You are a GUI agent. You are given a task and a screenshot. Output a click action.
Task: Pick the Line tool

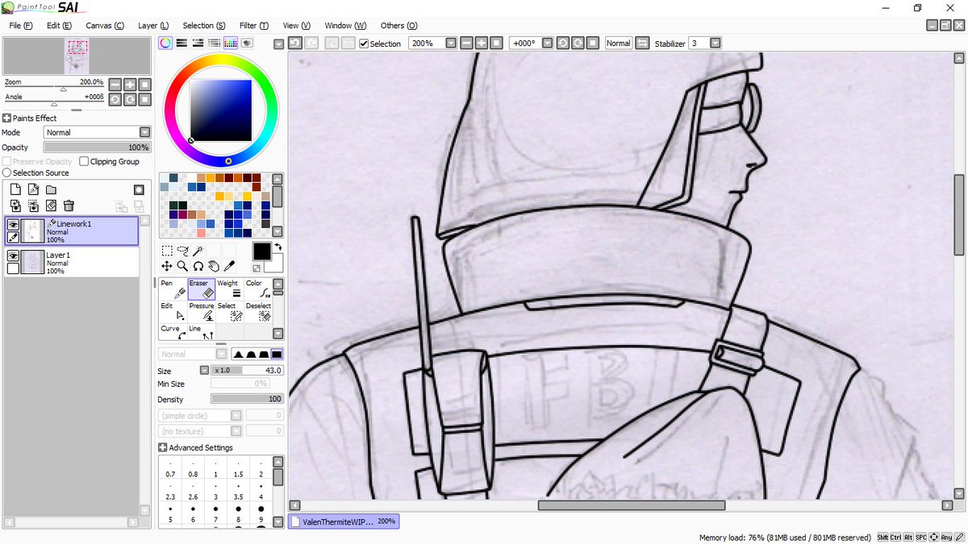coord(202,332)
